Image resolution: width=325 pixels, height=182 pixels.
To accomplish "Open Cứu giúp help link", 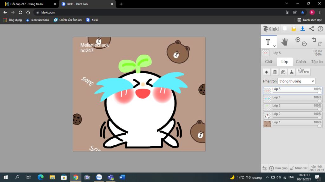I will point(278,168).
